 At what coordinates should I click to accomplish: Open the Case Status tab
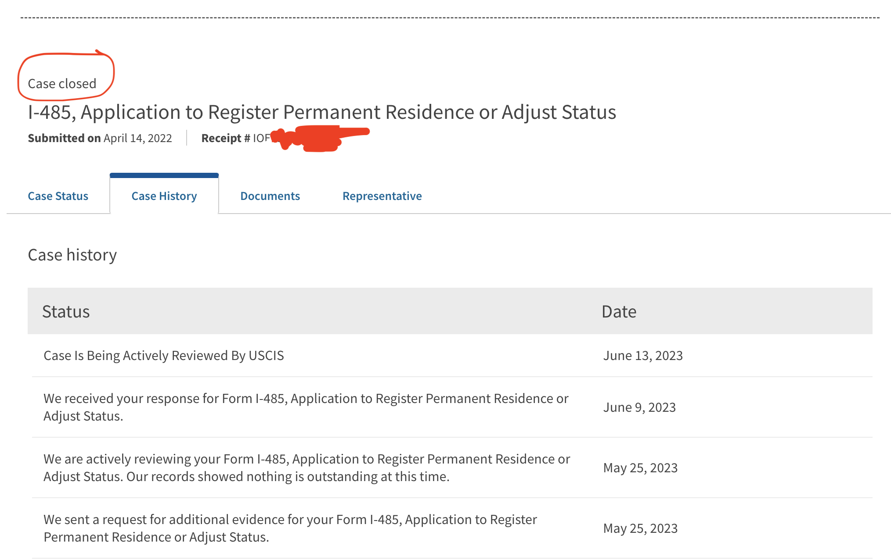pos(58,196)
